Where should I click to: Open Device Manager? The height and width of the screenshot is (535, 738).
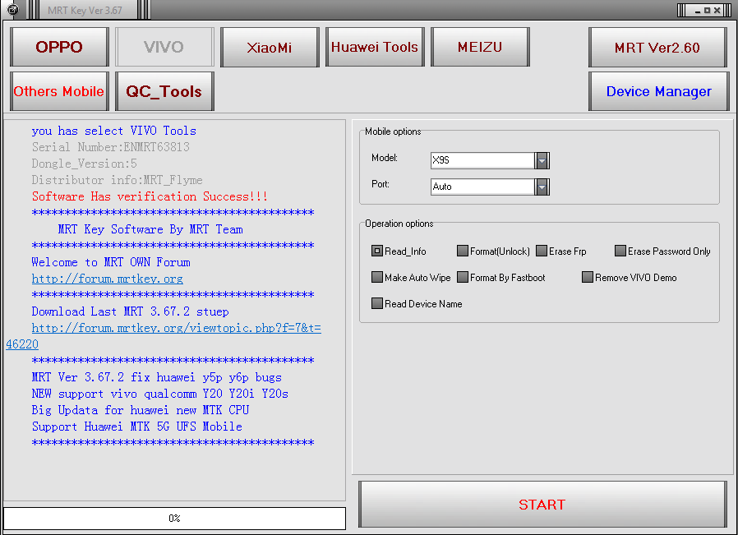pyautogui.click(x=659, y=91)
